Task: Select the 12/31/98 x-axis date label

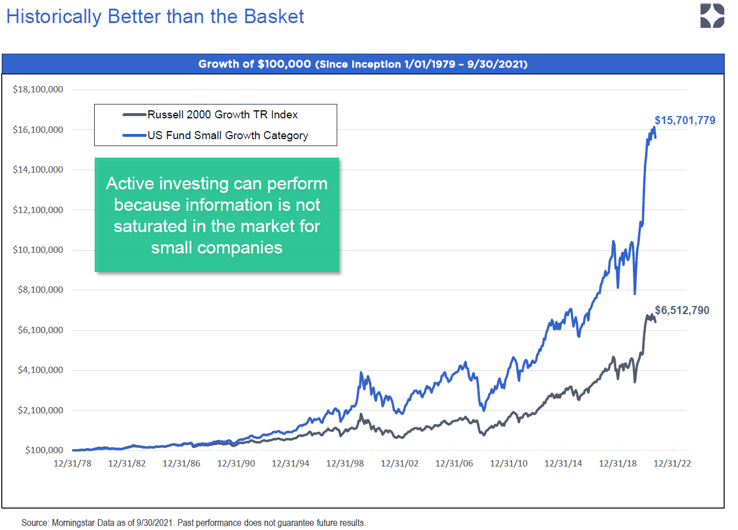Action: tap(345, 463)
